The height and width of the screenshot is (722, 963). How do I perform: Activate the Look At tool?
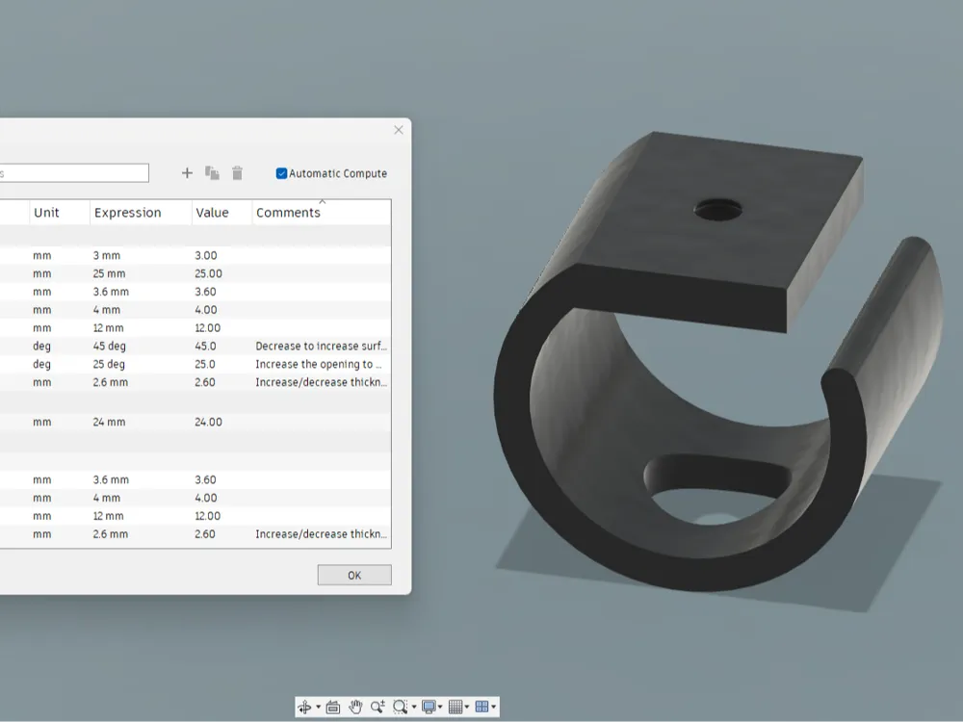point(333,707)
